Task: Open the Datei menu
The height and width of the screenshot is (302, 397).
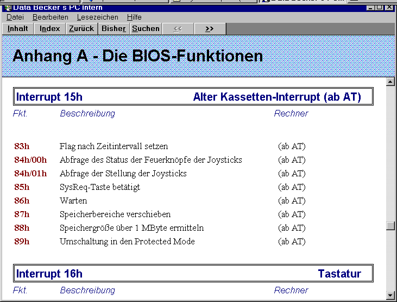Action: click(15, 17)
